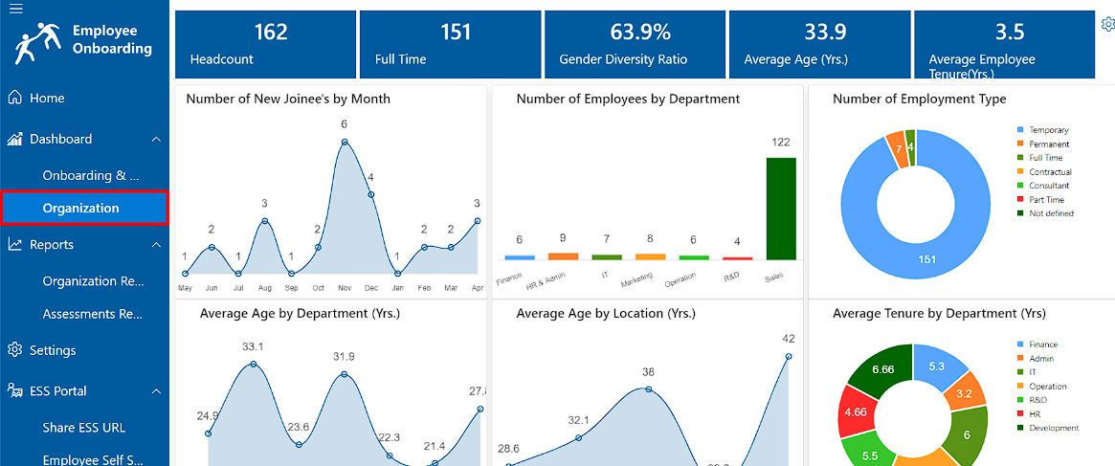Click the 33.1 point in age chart
This screenshot has width=1115, height=466.
pyautogui.click(x=254, y=364)
